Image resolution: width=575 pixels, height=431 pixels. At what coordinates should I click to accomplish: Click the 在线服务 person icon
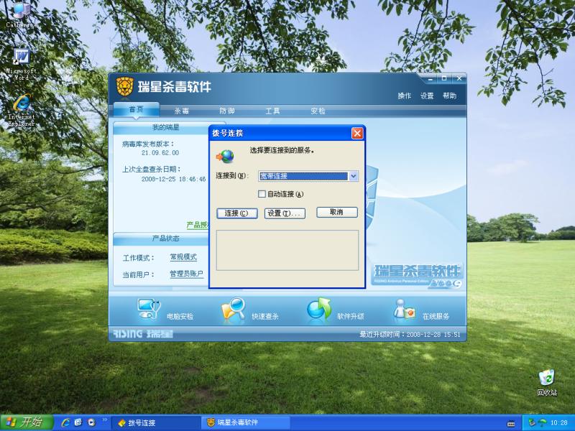(x=404, y=311)
